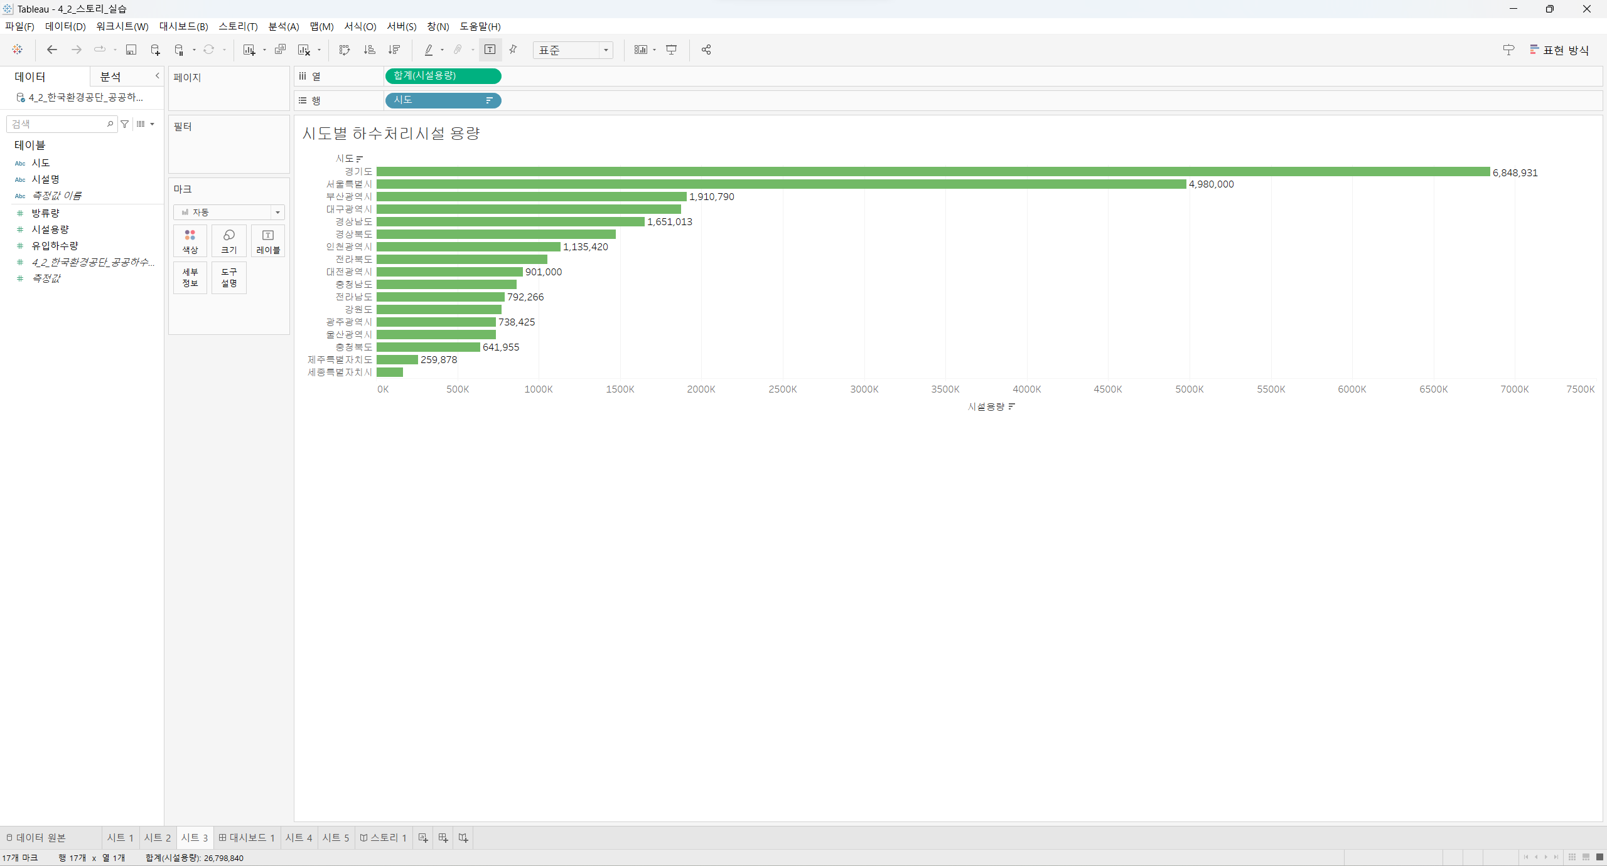
Task: Toggle the Show Me (표현 방식) panel
Action: coord(1559,50)
